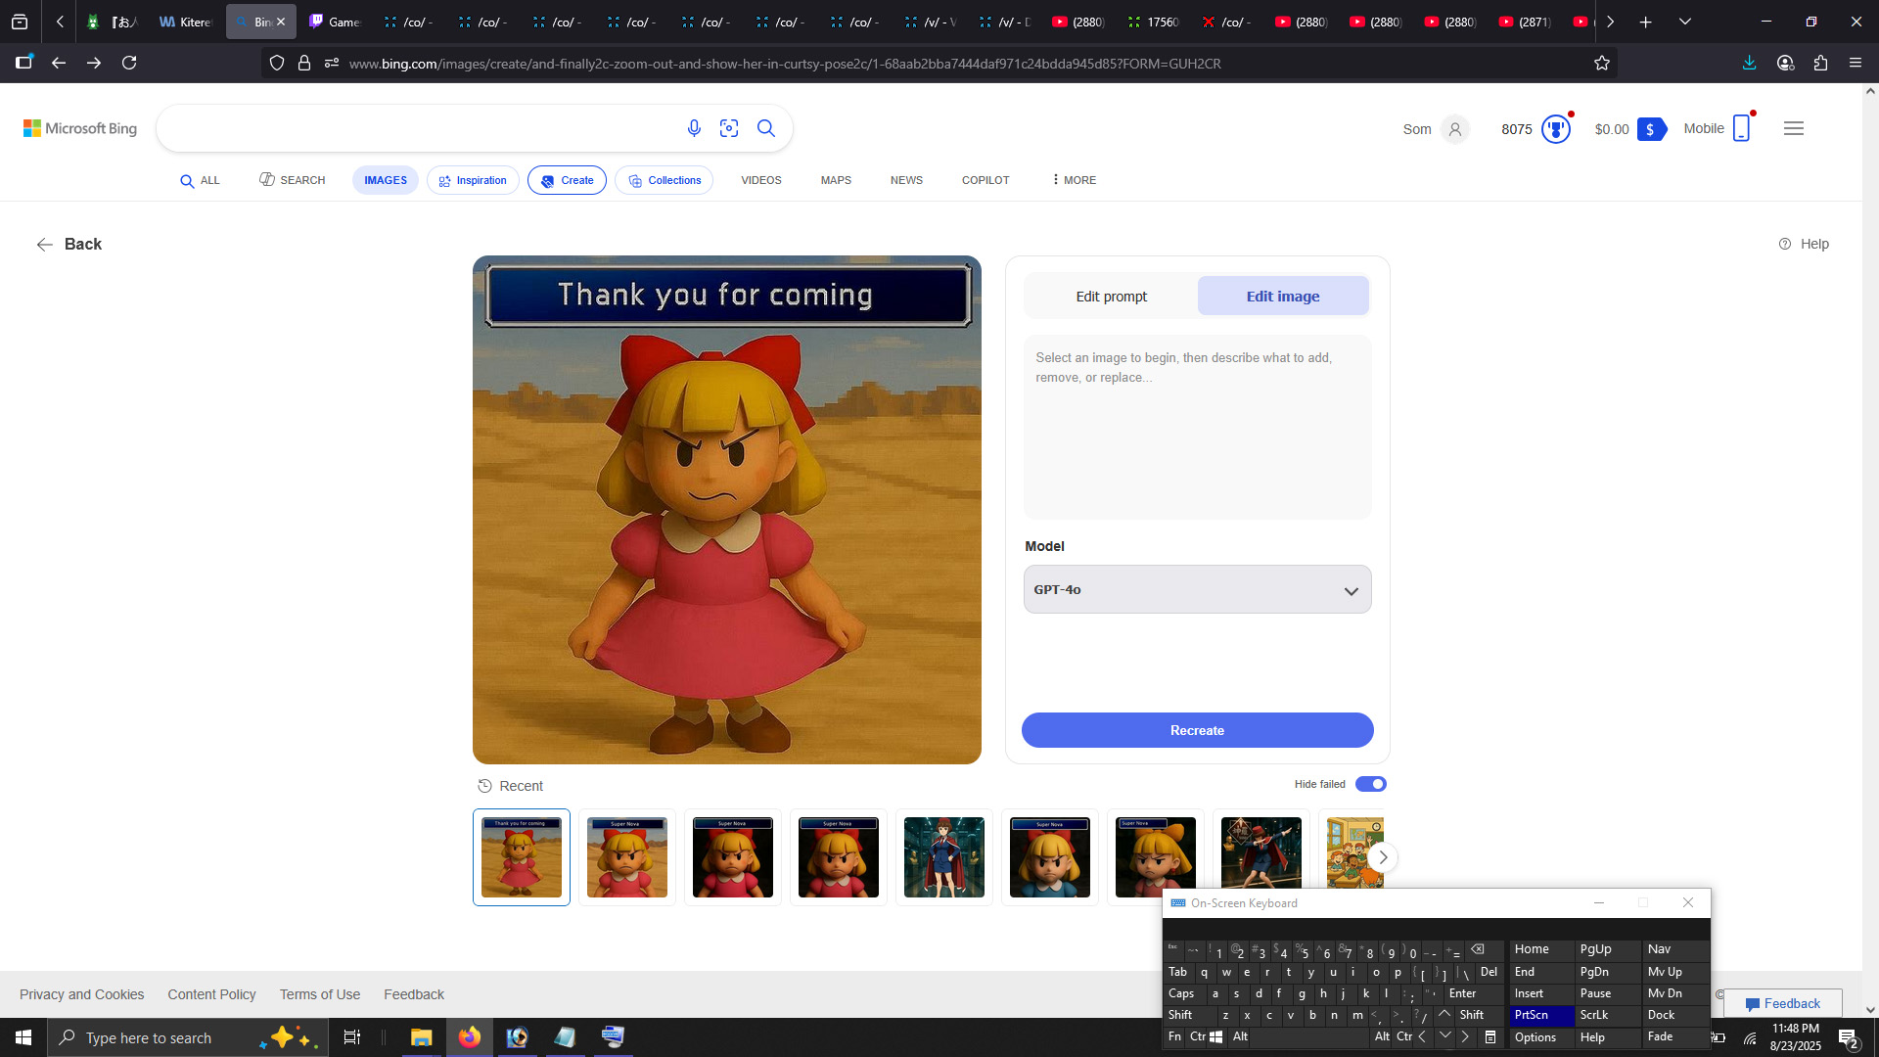Bookmark this page with star icon
The width and height of the screenshot is (1879, 1057).
click(1602, 64)
